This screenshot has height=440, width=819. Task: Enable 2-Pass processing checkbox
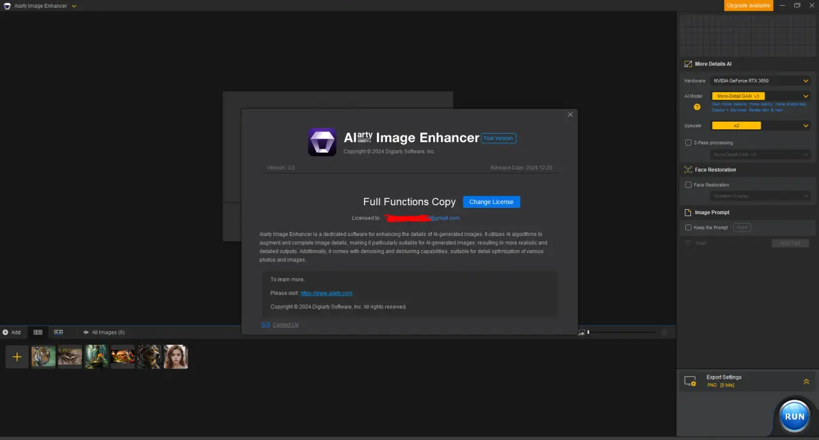688,143
